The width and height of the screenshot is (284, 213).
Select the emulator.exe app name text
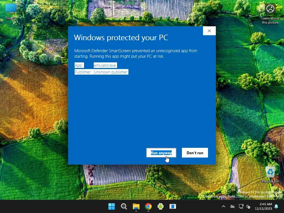(105, 65)
